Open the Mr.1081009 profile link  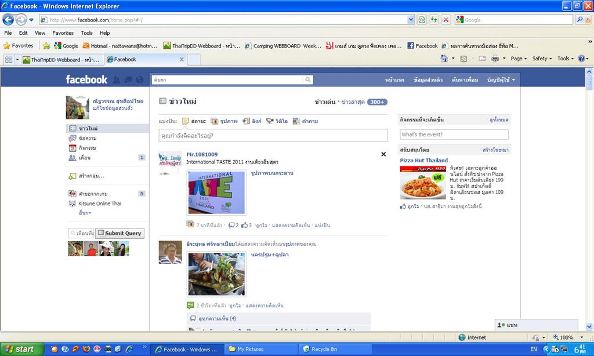click(202, 154)
